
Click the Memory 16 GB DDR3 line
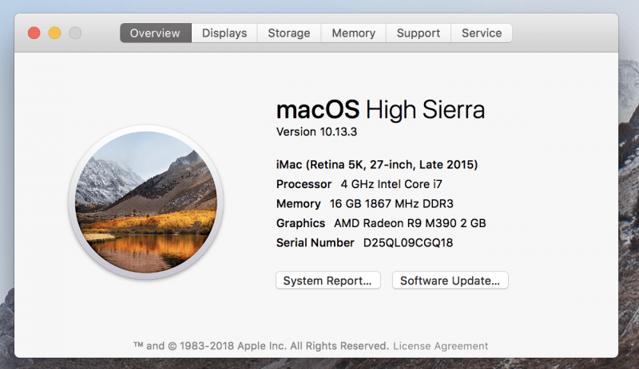coord(365,204)
